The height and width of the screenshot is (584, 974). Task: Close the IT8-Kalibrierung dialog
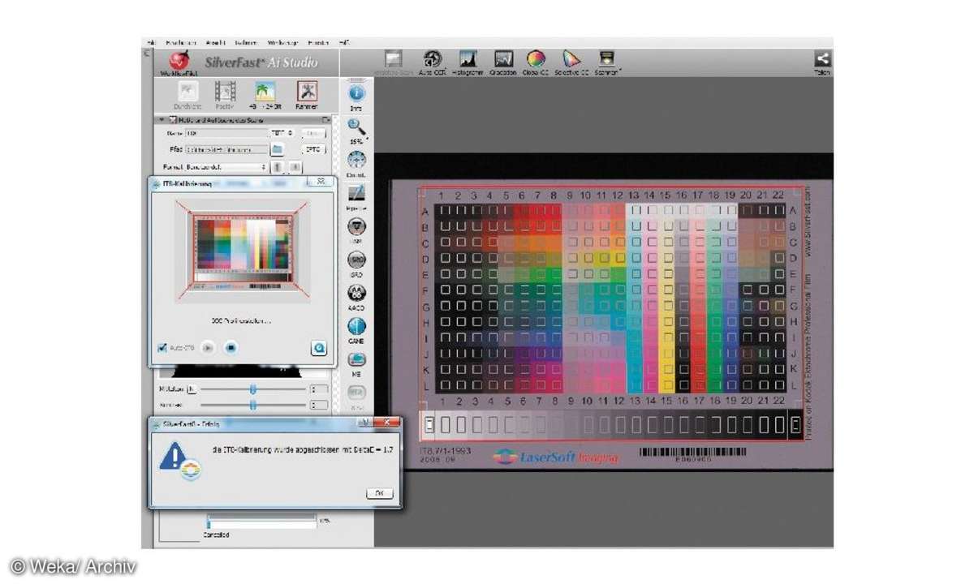[321, 182]
